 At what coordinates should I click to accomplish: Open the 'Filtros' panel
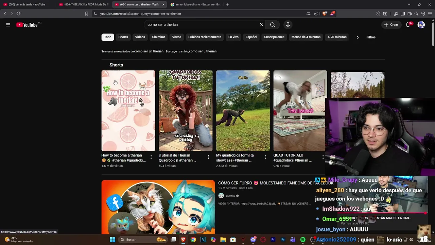[x=371, y=37]
